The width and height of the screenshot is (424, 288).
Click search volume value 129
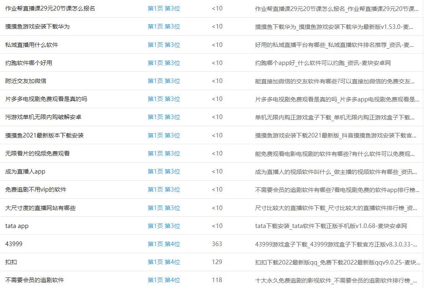(x=217, y=262)
